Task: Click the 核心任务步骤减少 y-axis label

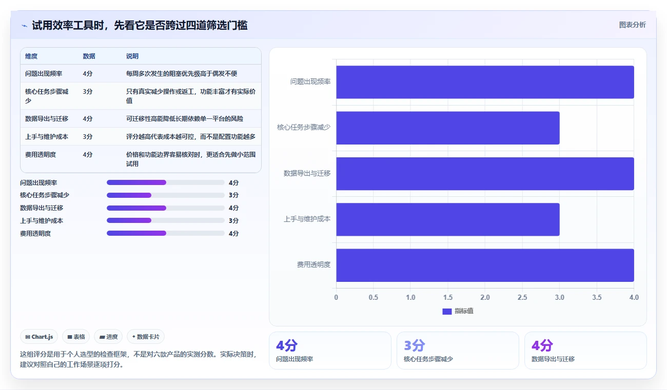Action: coord(304,127)
